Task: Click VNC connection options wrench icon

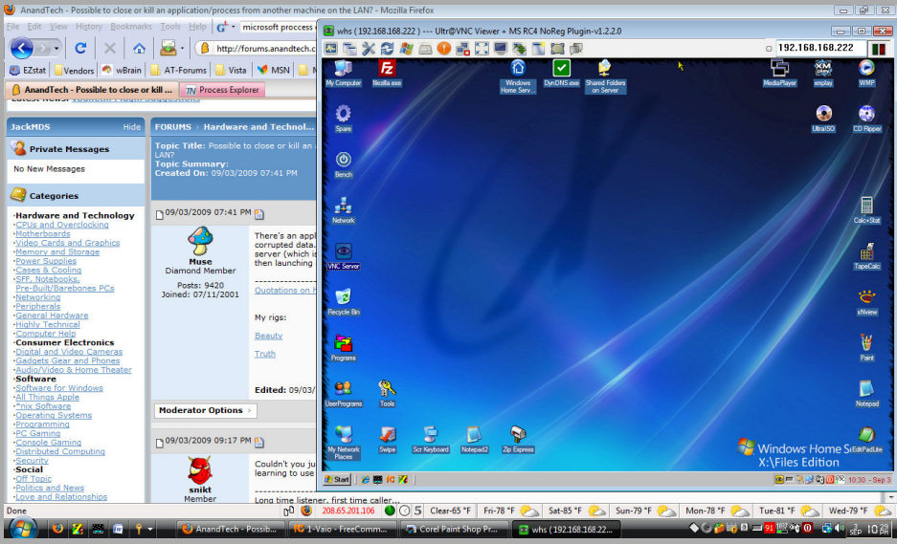Action: [x=369, y=49]
